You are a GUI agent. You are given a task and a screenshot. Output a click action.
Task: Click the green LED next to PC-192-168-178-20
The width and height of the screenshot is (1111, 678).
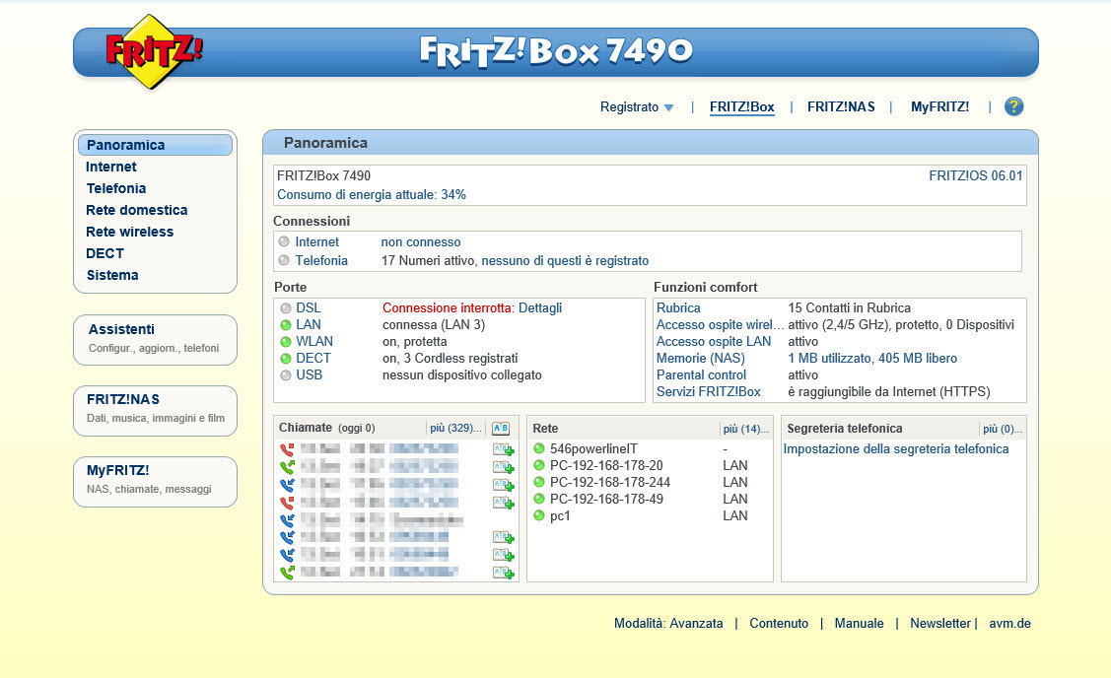539,465
